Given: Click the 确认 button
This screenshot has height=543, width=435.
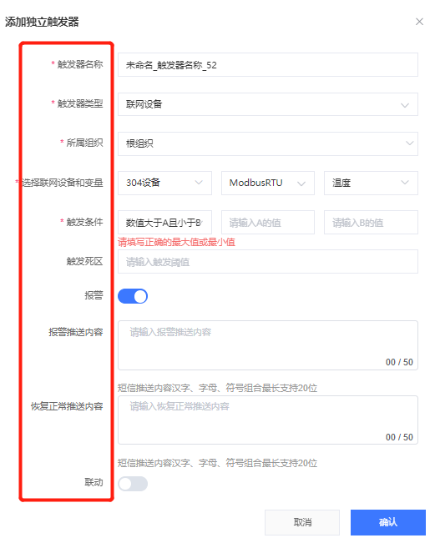Looking at the screenshot, I should [x=388, y=522].
